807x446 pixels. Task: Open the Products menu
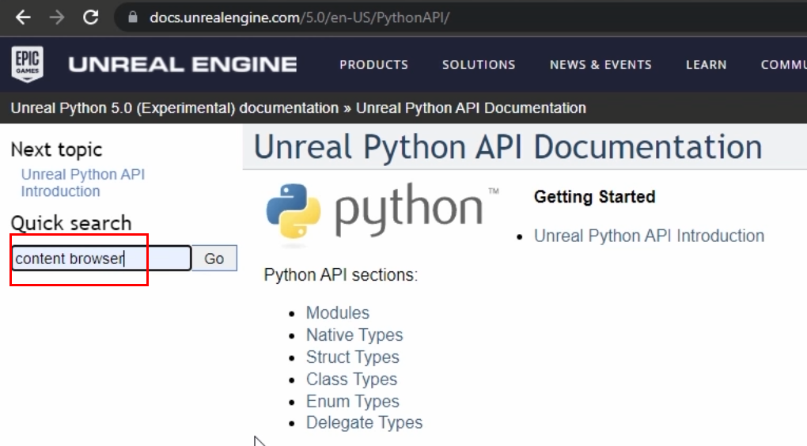pyautogui.click(x=373, y=65)
